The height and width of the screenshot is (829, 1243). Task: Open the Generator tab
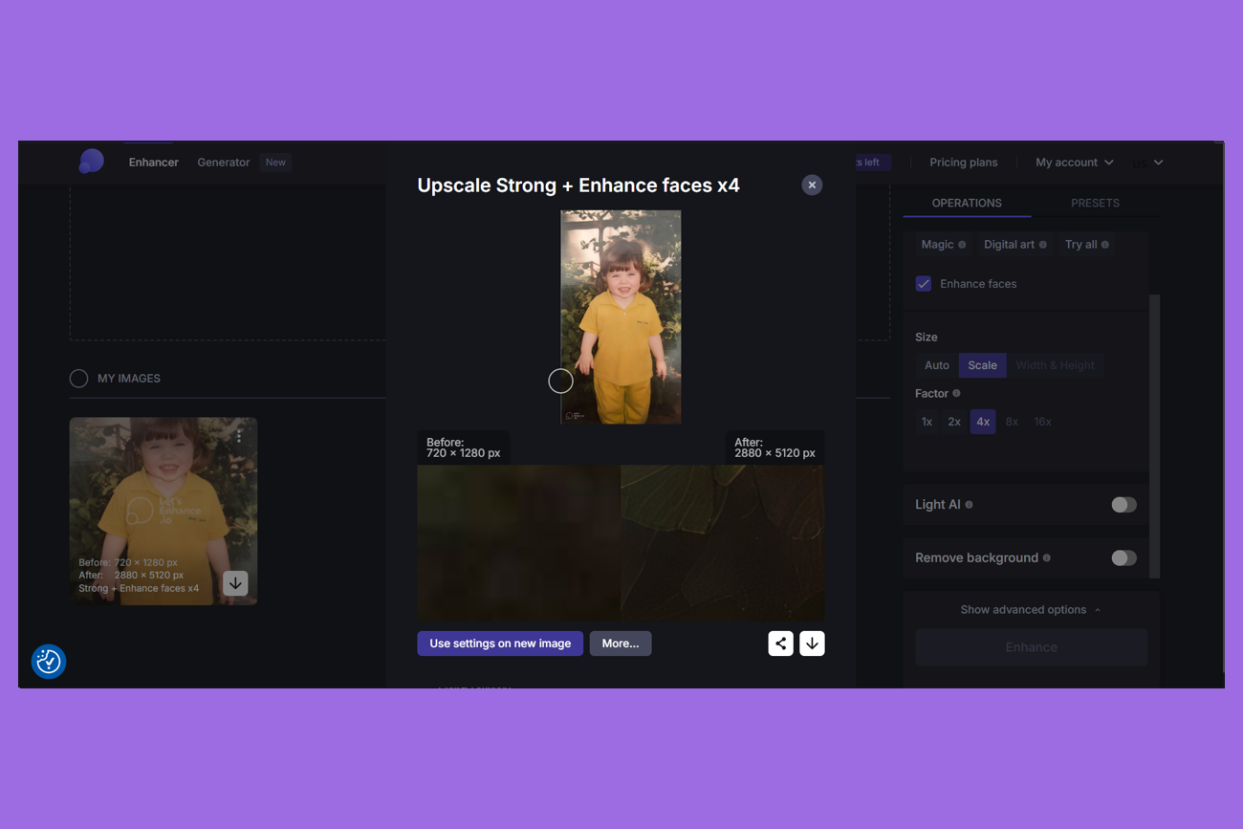(223, 163)
